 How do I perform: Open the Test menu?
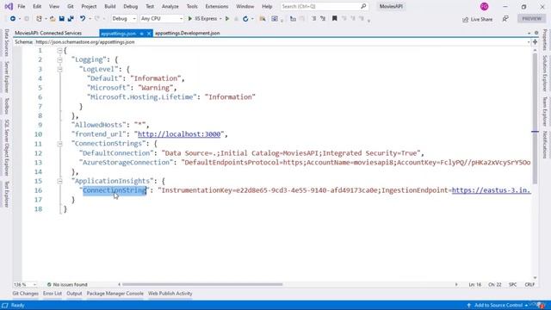pos(150,6)
